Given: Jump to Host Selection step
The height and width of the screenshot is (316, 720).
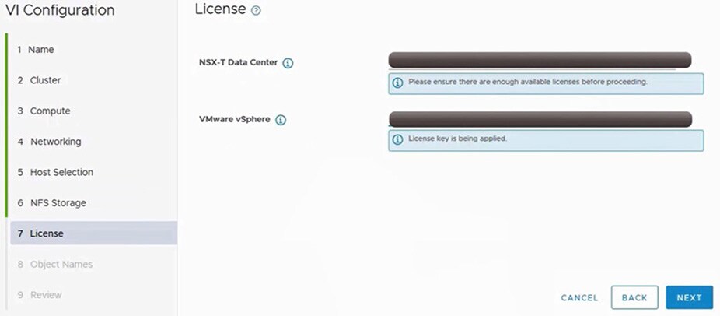Looking at the screenshot, I should pyautogui.click(x=61, y=172).
